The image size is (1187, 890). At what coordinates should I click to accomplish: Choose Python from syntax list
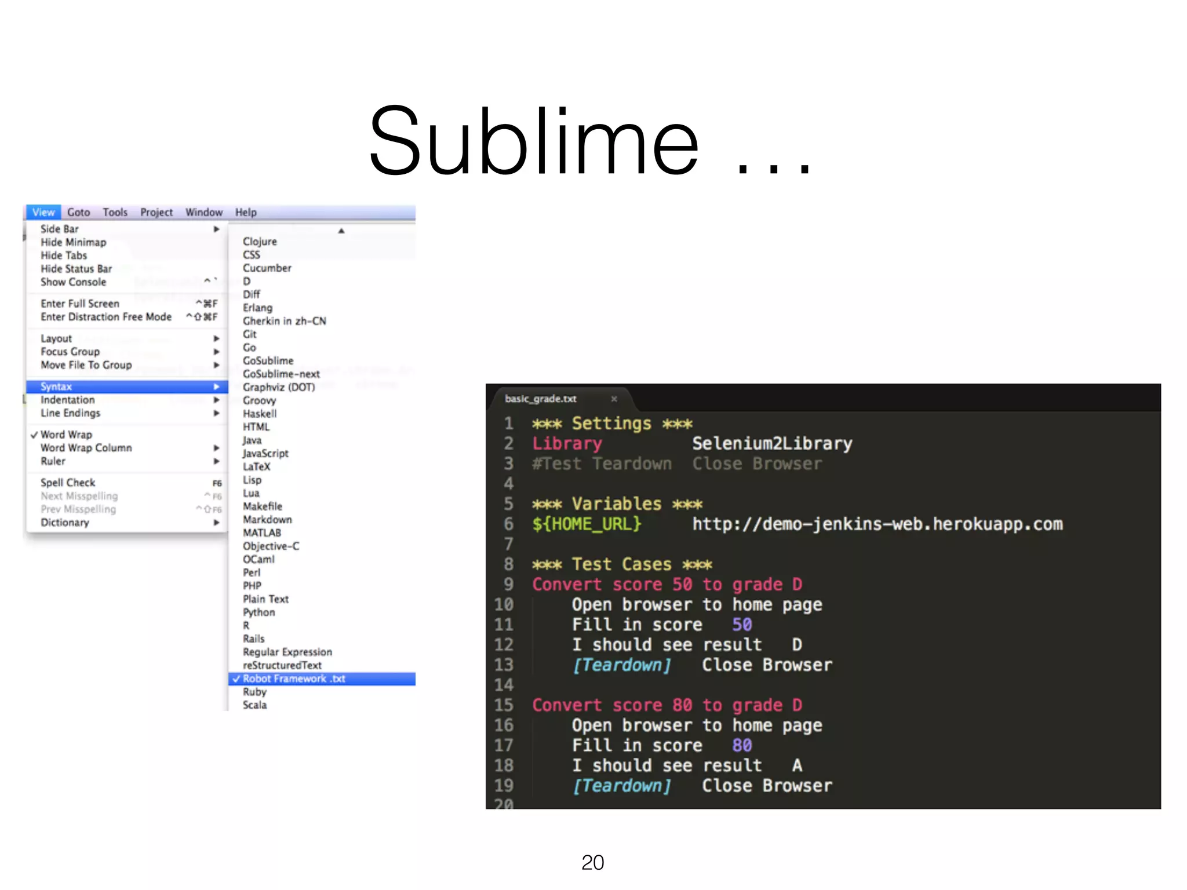click(x=258, y=612)
